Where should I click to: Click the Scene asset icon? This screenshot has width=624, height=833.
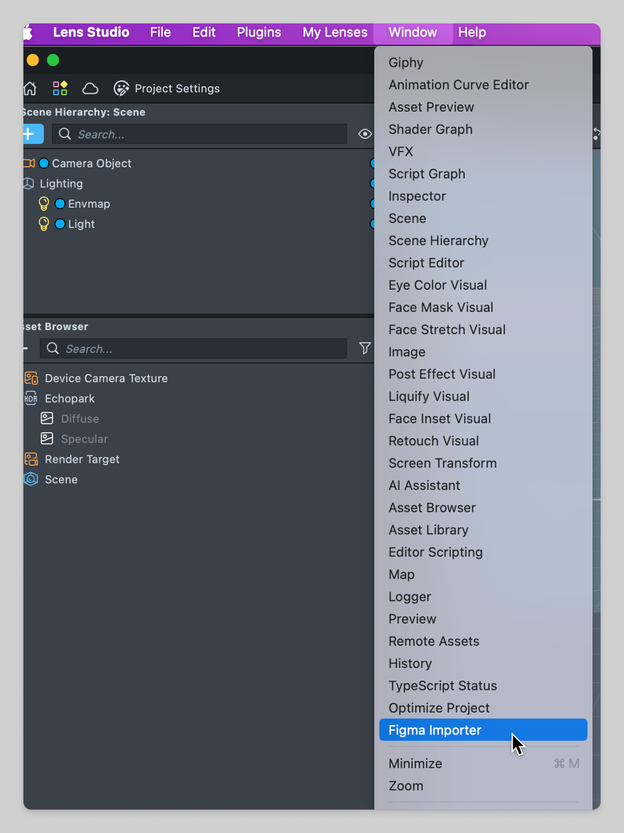coord(31,479)
